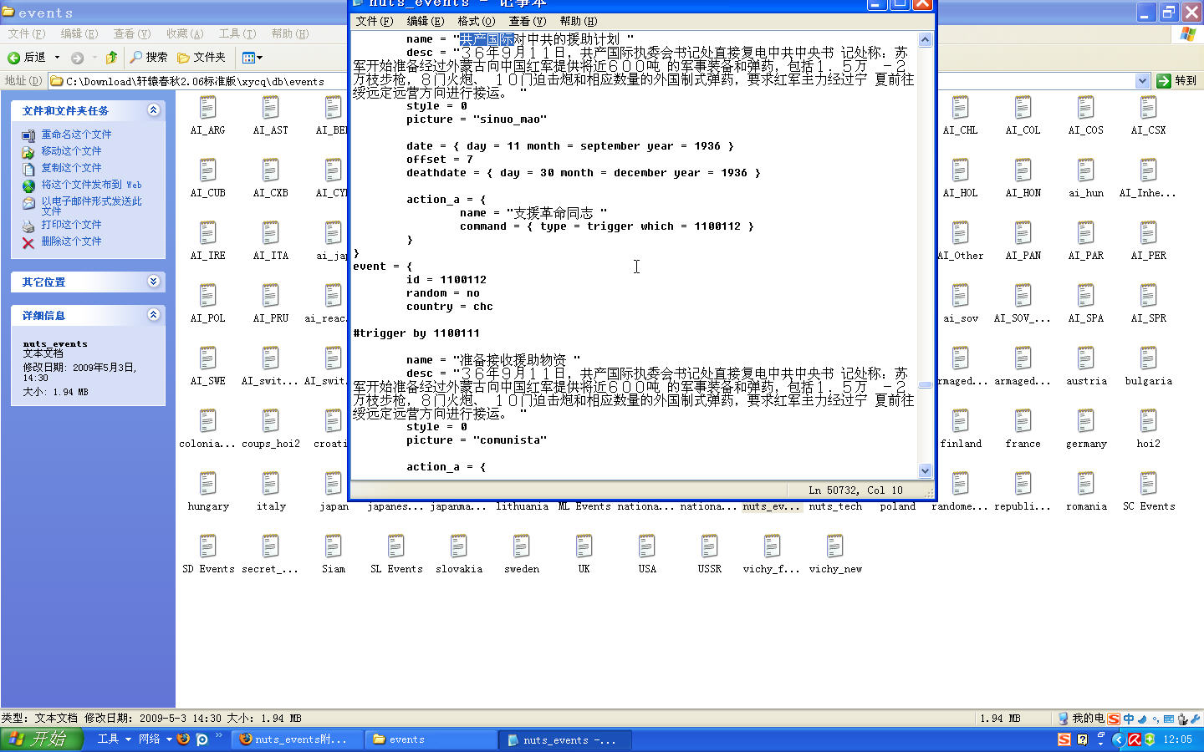
Task: Open the Search (搜索) toolbar button
Action: click(149, 58)
